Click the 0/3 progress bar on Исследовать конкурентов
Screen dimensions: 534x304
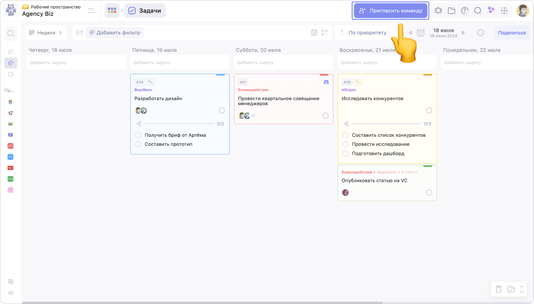tap(387, 124)
